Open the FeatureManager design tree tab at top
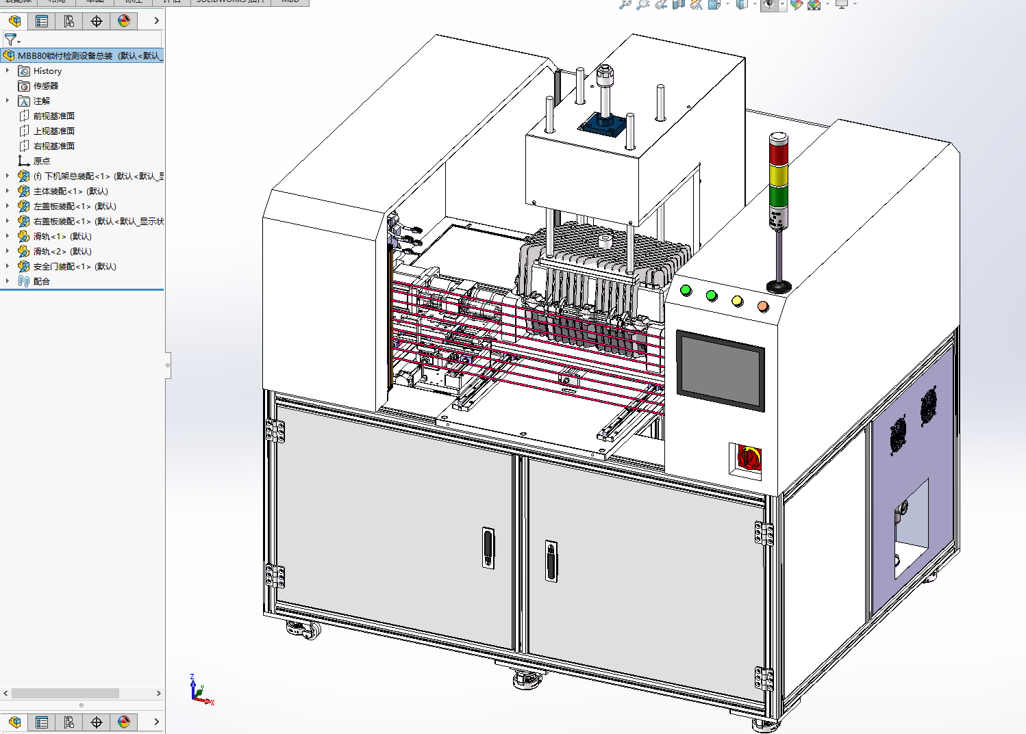 (x=14, y=21)
